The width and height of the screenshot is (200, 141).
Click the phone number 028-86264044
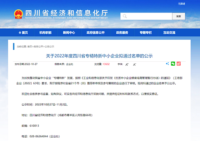coord(39,136)
